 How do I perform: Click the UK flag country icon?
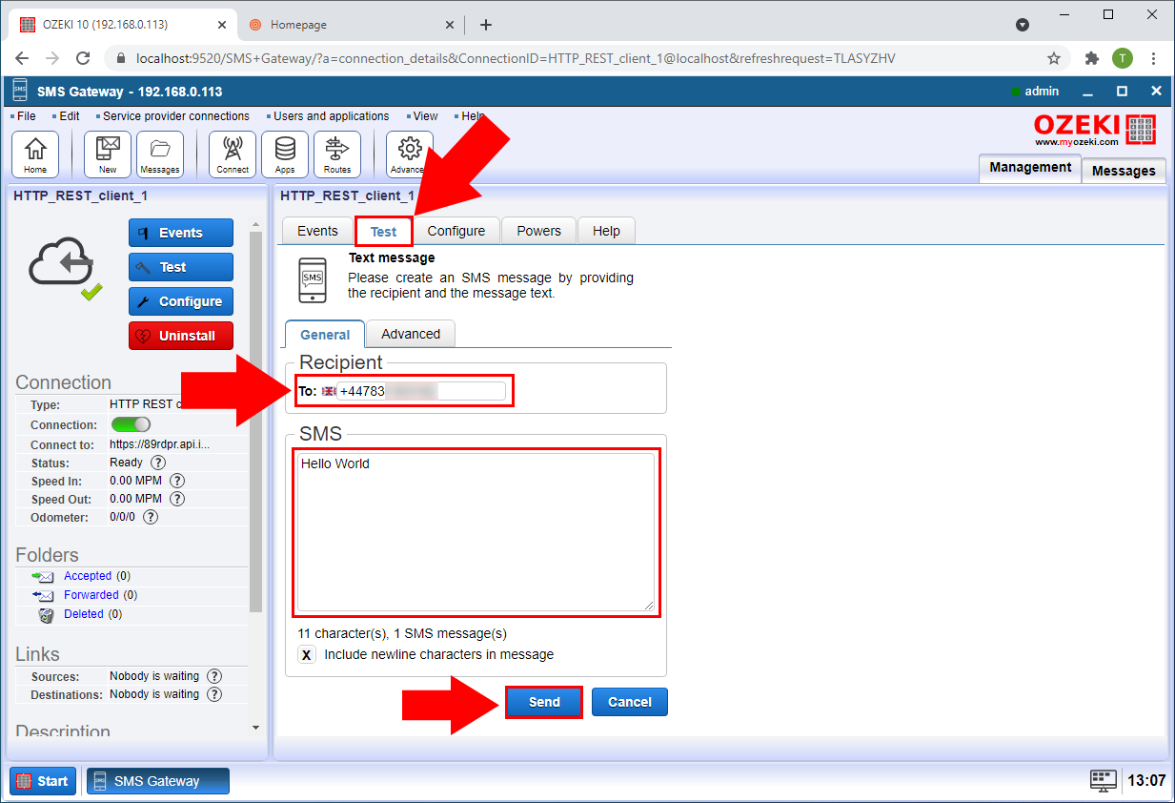pyautogui.click(x=329, y=391)
